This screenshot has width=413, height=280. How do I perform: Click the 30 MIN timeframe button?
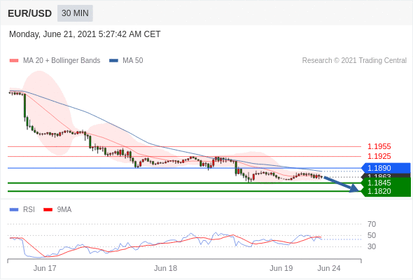(75, 13)
